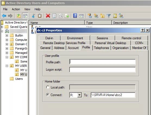Select the Builtin tree item
151x115 pixels.
tap(19, 35)
